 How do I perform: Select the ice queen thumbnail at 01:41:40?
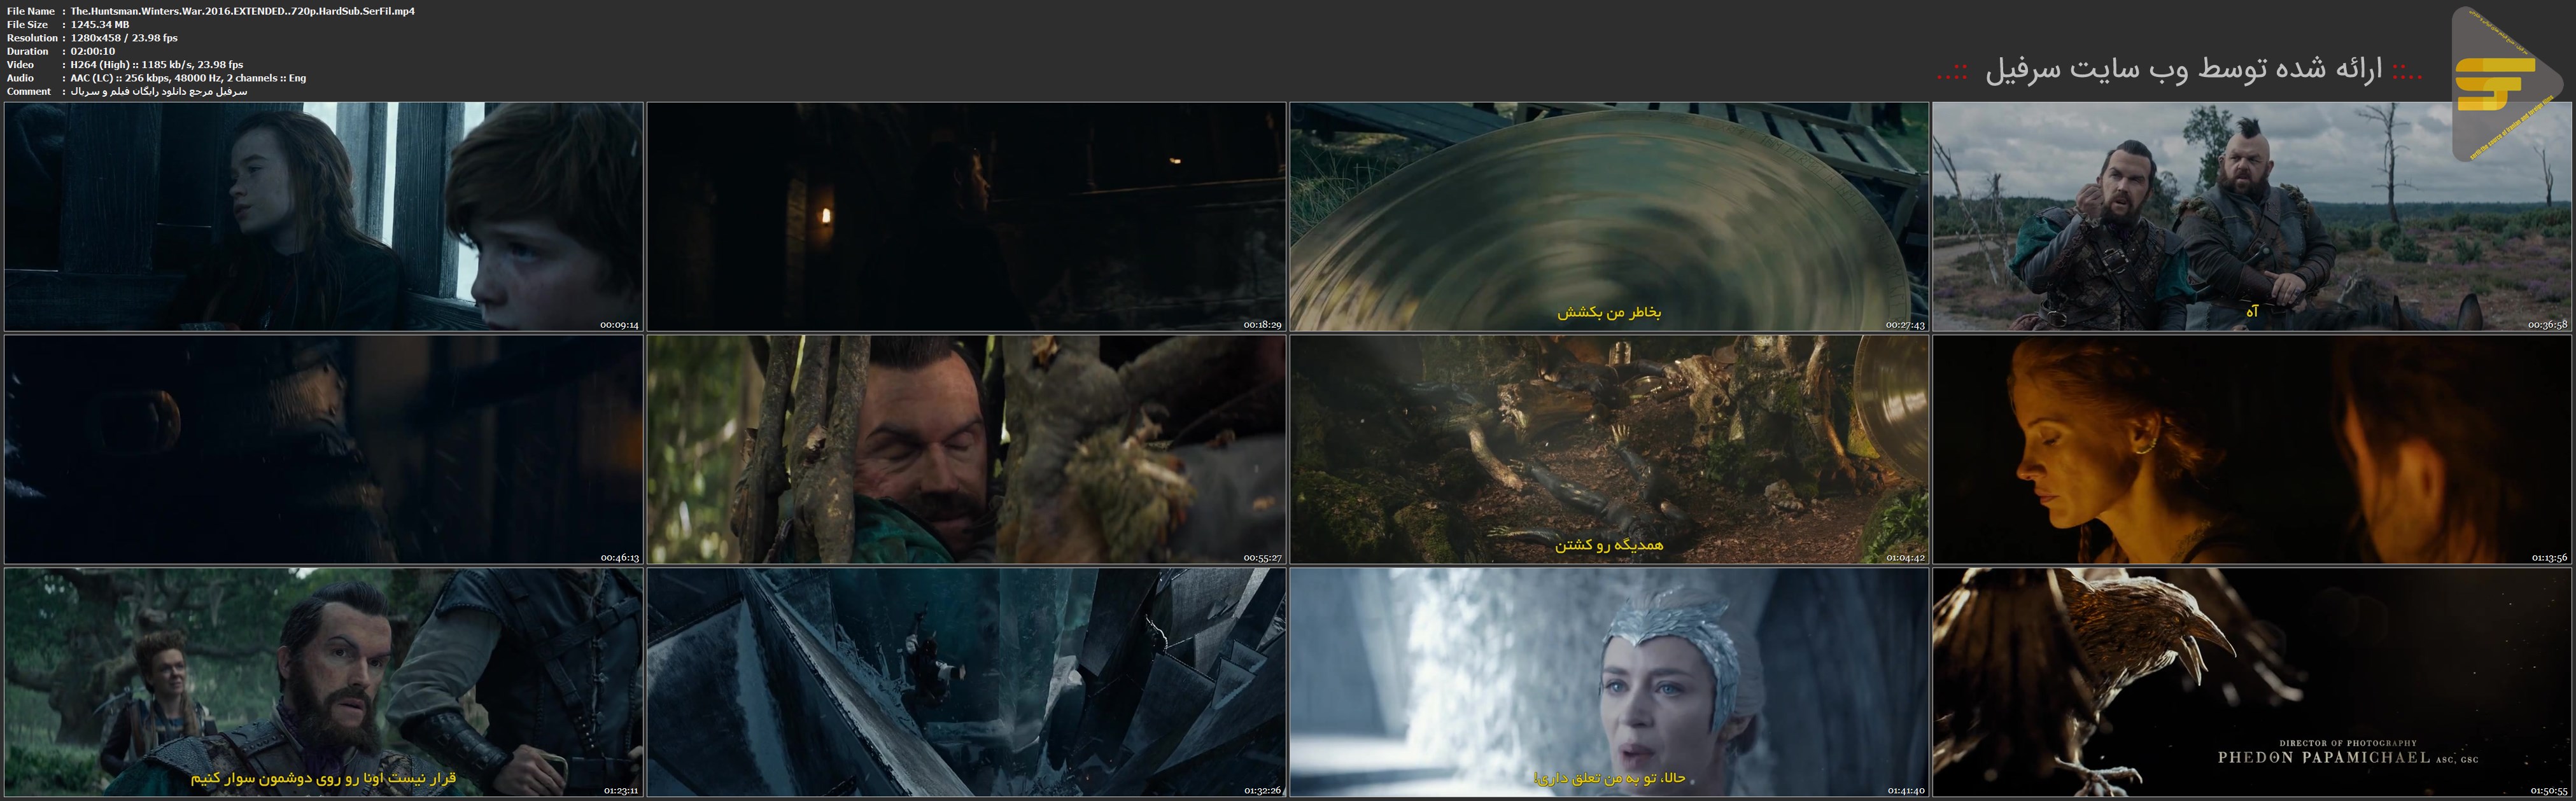click(1609, 682)
